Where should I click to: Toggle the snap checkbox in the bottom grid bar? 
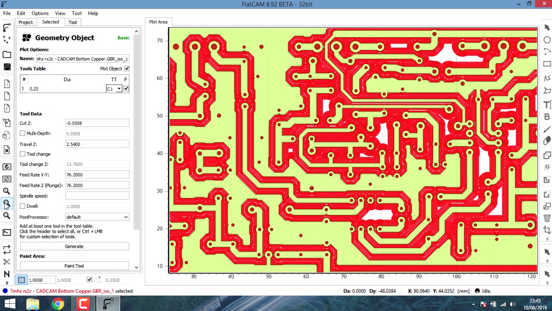click(x=89, y=280)
